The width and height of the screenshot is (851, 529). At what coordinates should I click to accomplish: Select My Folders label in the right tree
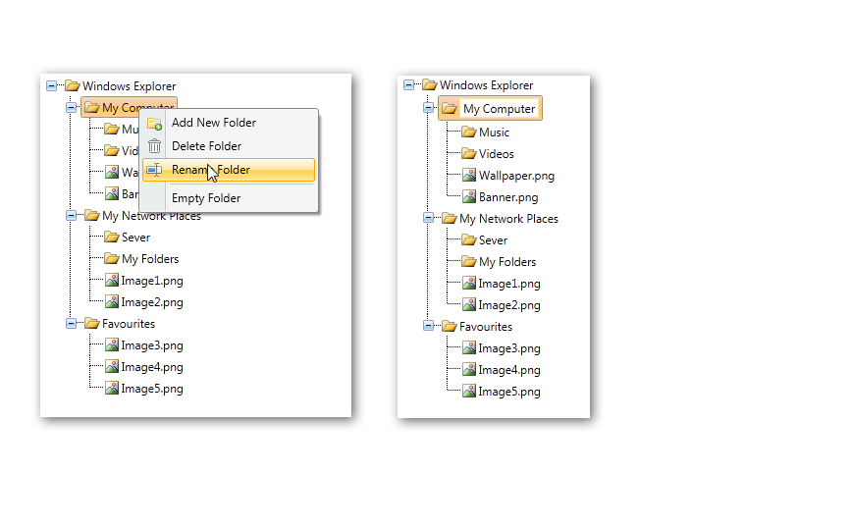coord(506,262)
